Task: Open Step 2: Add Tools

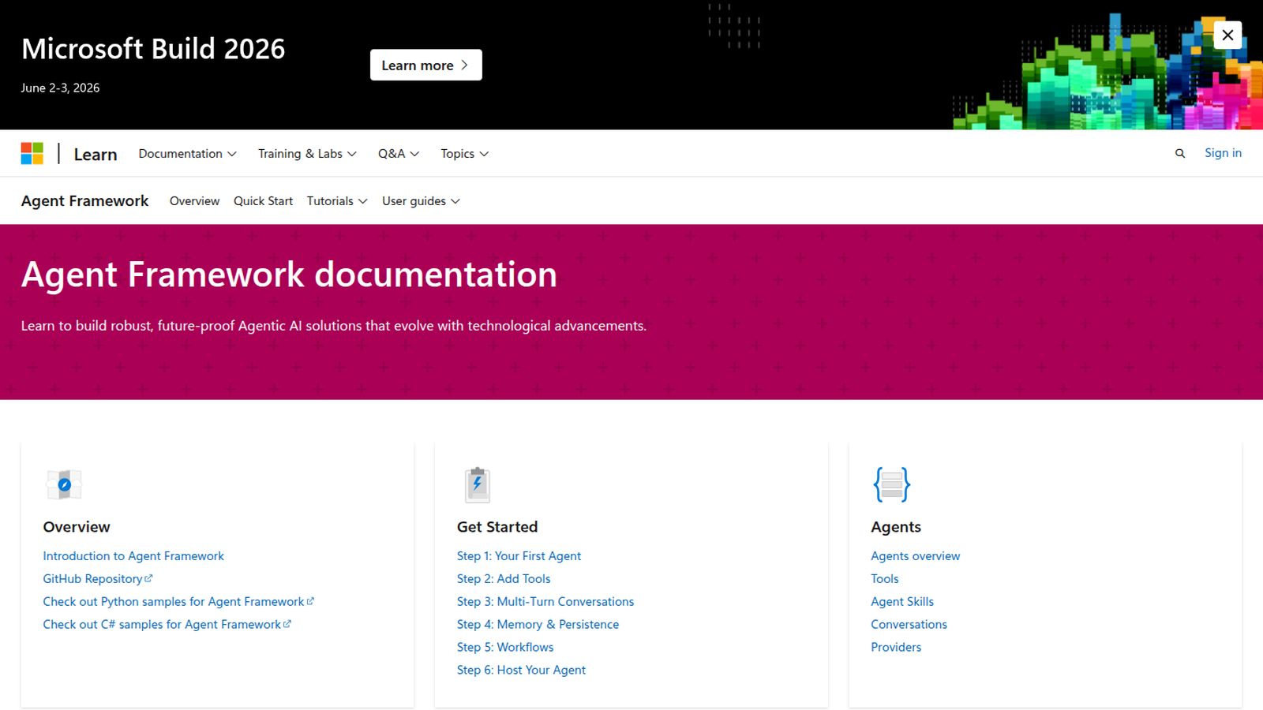Action: click(504, 579)
